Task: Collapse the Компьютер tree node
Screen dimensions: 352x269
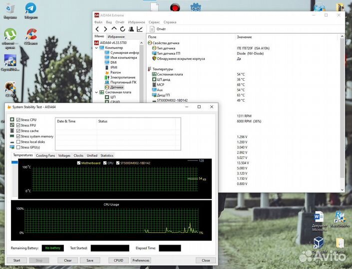Action: pyautogui.click(x=96, y=48)
